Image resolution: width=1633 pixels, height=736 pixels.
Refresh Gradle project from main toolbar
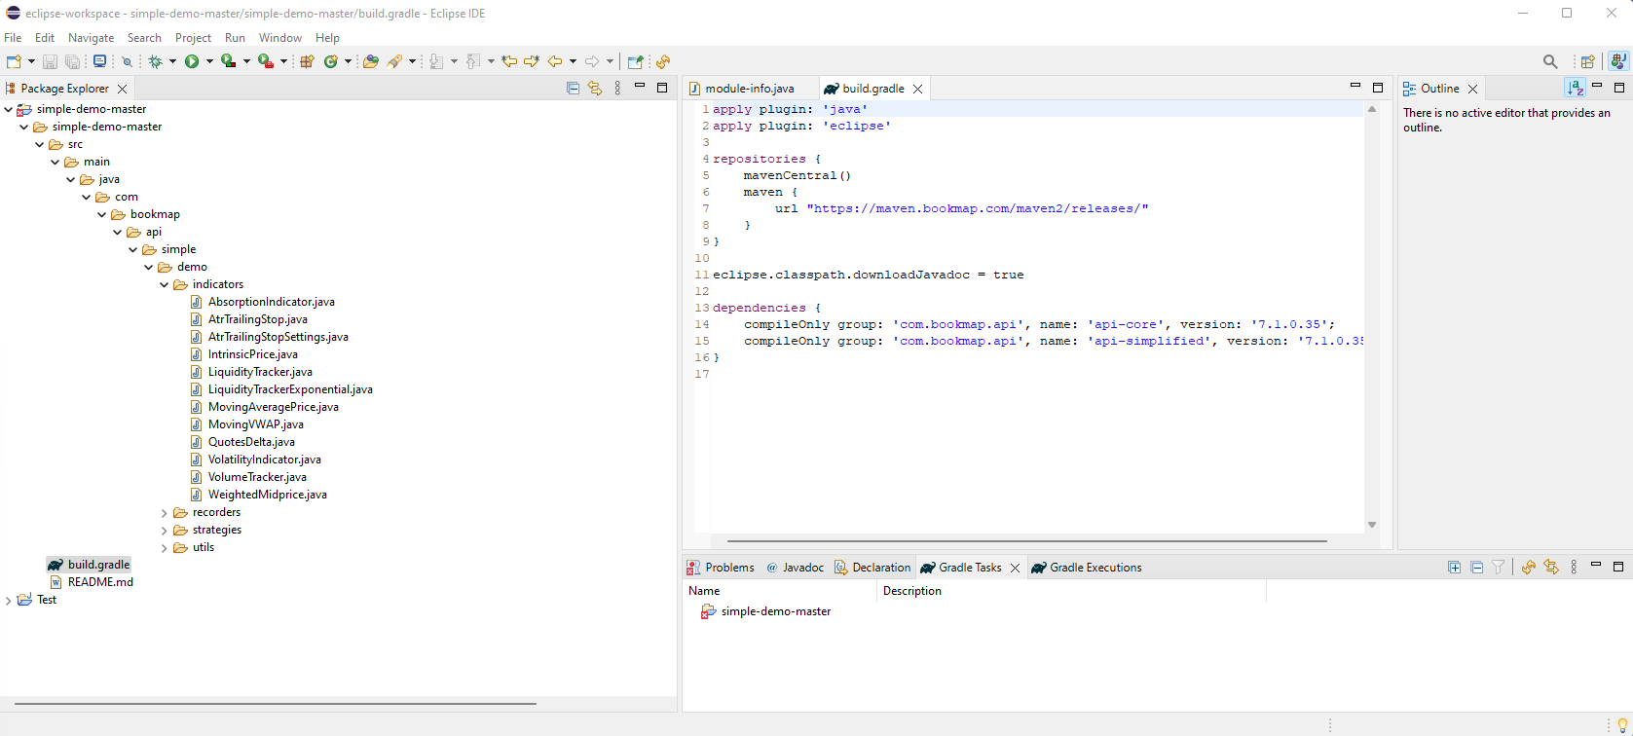663,61
